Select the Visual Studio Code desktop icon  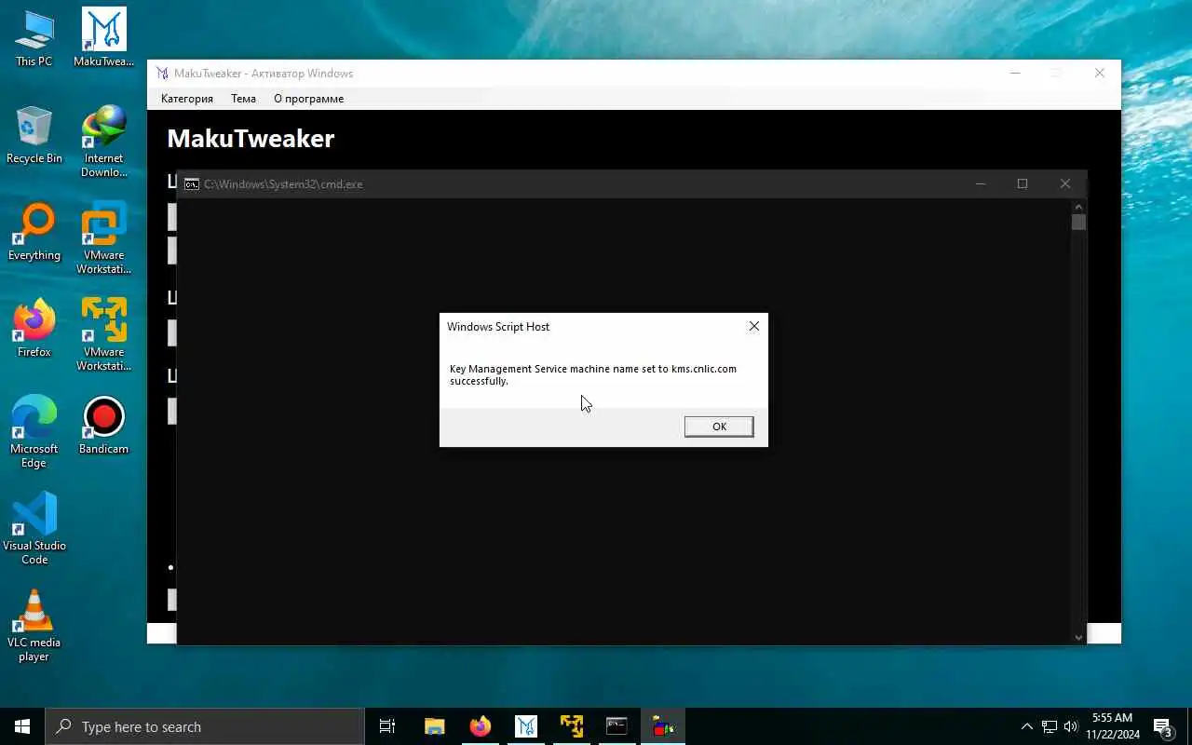pyautogui.click(x=34, y=530)
